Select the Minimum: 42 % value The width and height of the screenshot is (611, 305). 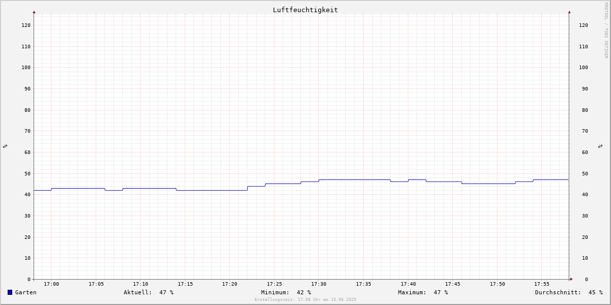tap(286, 292)
